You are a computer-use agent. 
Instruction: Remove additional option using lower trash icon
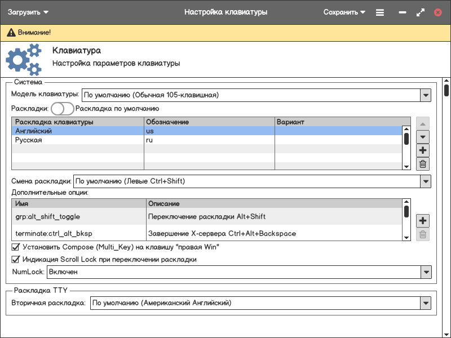pyautogui.click(x=423, y=235)
